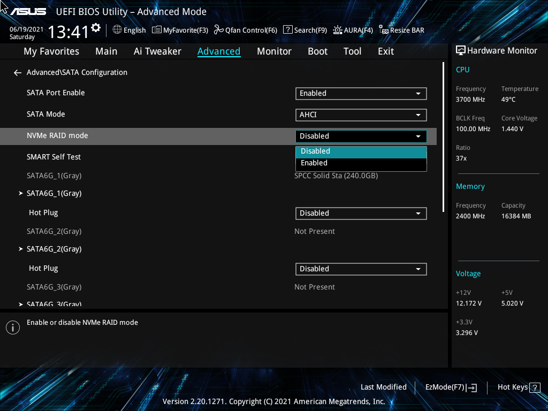Click the Last Modified button
The width and height of the screenshot is (548, 411).
(x=383, y=387)
